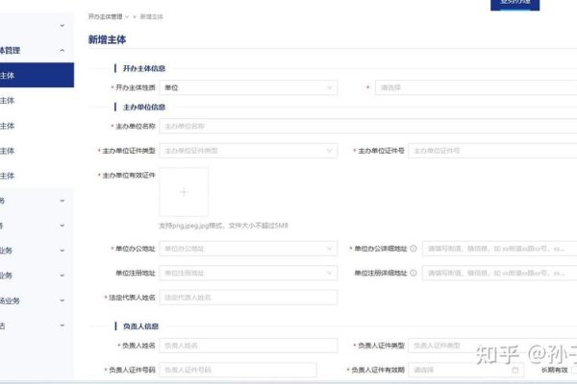Click the 主办单位名称 input field

coord(368,126)
